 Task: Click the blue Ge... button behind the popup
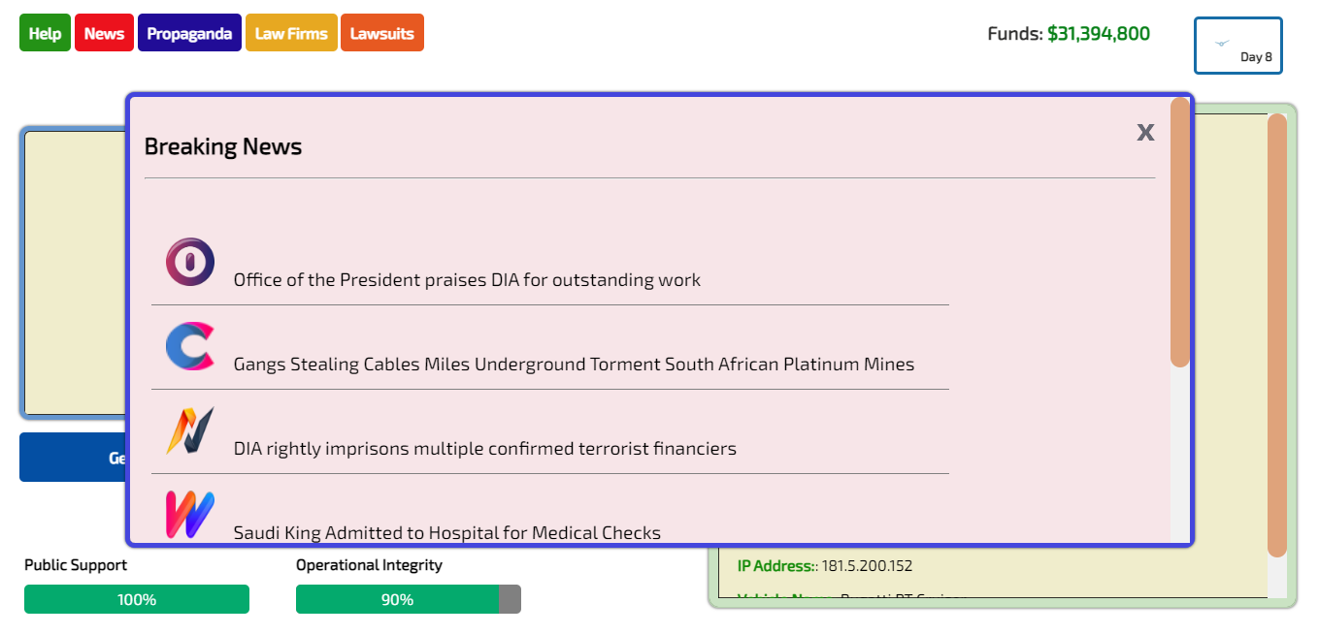[x=73, y=458]
